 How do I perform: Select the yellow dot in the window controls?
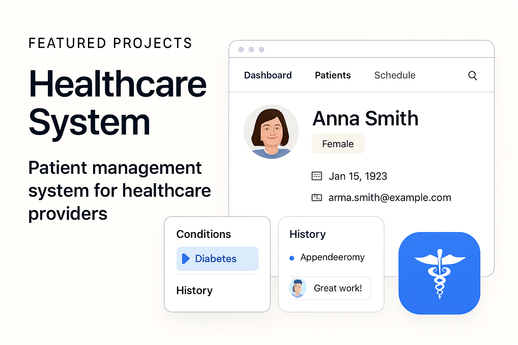tap(251, 49)
